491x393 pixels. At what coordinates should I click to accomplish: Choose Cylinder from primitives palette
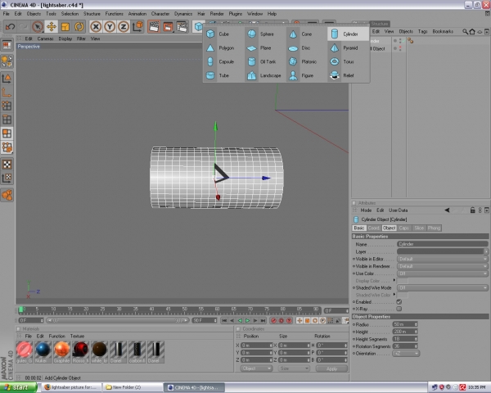point(348,34)
